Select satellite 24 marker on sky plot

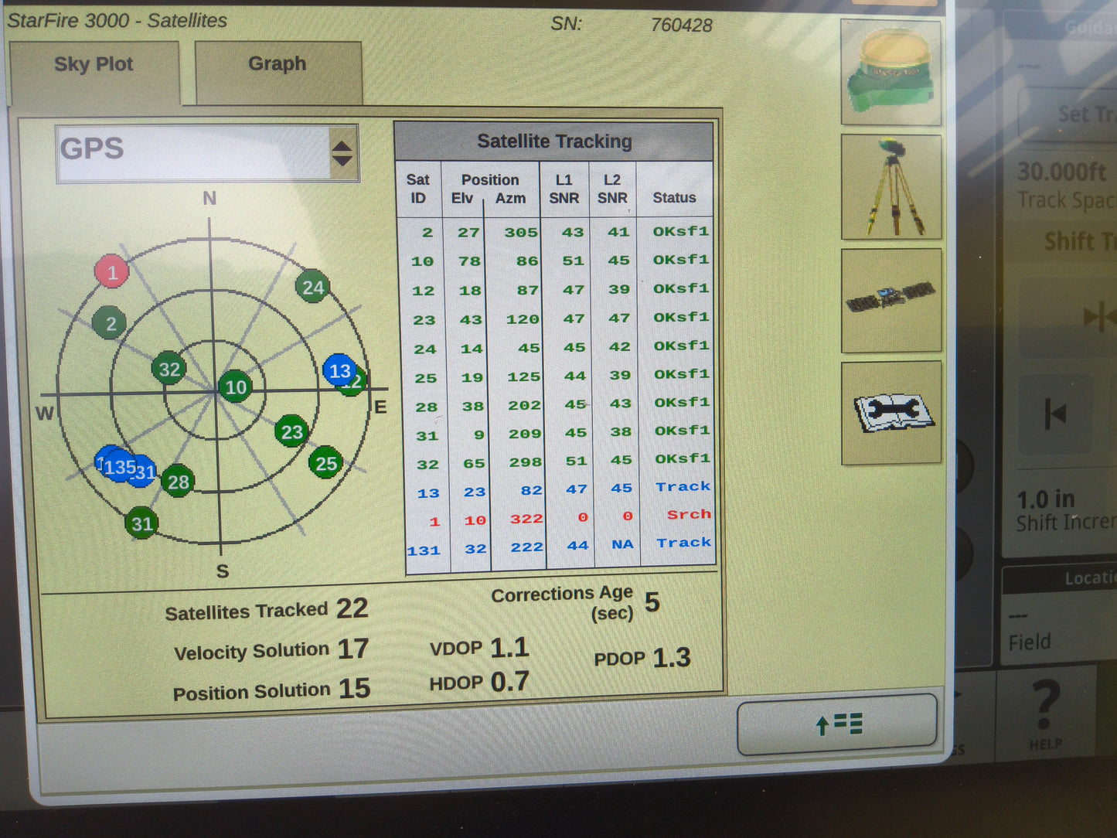tap(312, 288)
